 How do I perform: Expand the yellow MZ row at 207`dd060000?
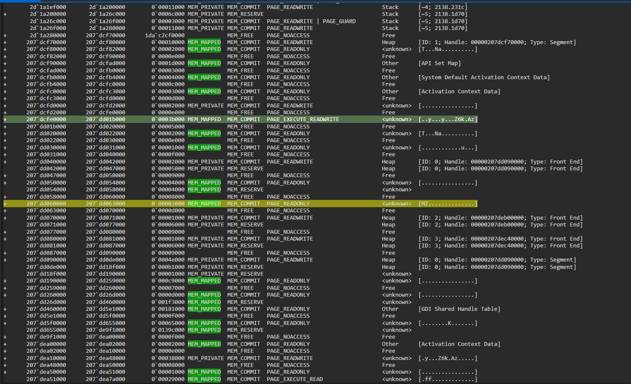click(5, 204)
